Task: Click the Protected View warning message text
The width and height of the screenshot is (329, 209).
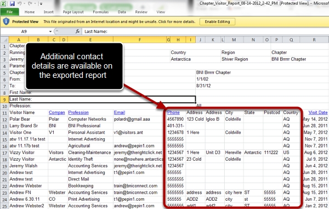Action: (x=119, y=21)
